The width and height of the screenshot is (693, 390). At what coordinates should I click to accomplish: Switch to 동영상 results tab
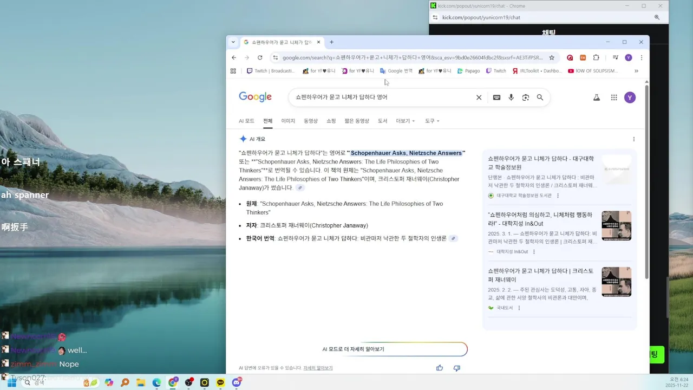click(x=311, y=121)
